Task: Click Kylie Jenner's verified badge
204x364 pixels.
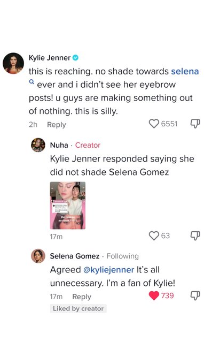Action: click(75, 58)
